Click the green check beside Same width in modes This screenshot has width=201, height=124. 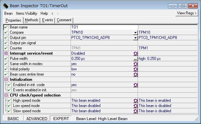click(x=6, y=64)
